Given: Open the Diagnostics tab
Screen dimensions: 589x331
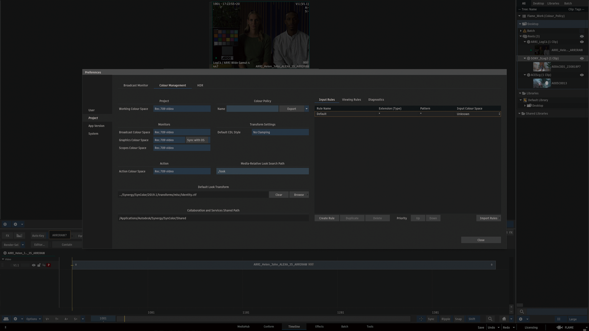Looking at the screenshot, I should pyautogui.click(x=376, y=100).
